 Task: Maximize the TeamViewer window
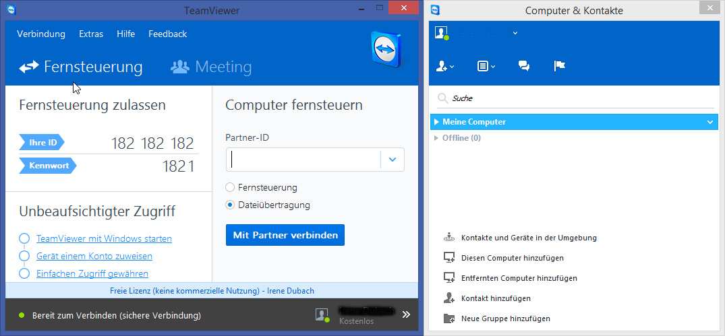point(380,7)
